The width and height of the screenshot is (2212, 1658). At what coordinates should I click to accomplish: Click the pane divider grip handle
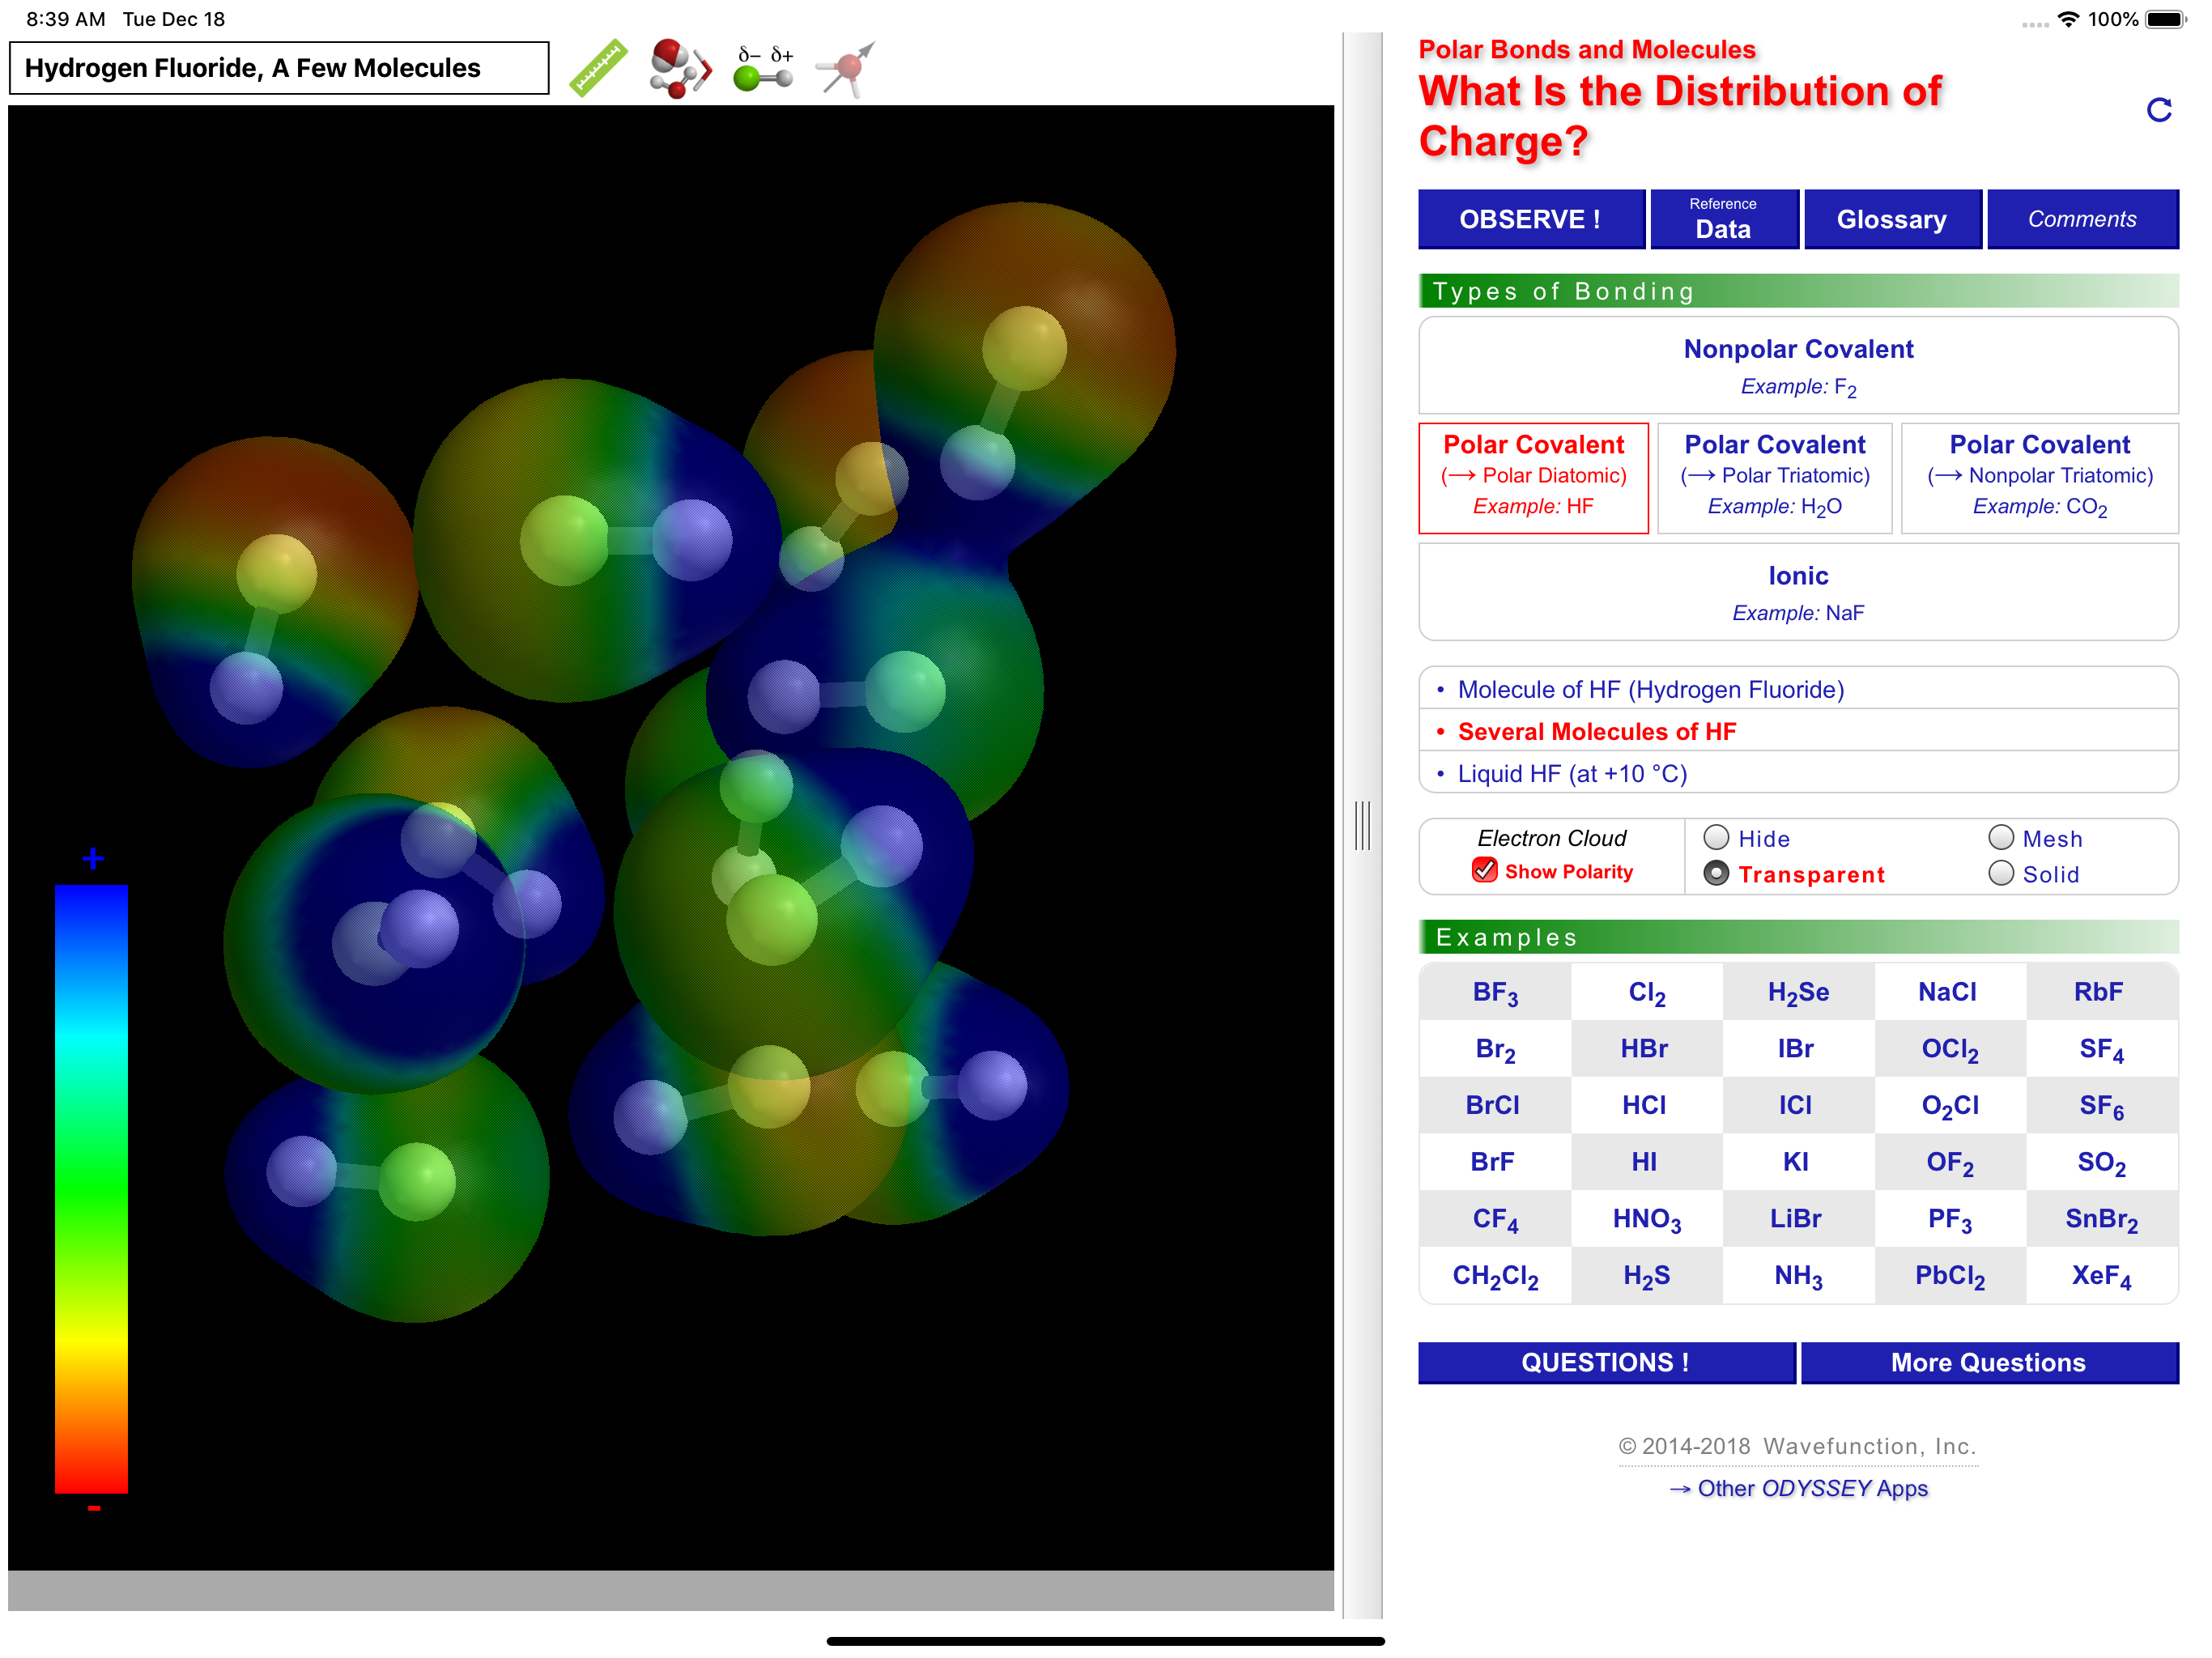point(1362,825)
